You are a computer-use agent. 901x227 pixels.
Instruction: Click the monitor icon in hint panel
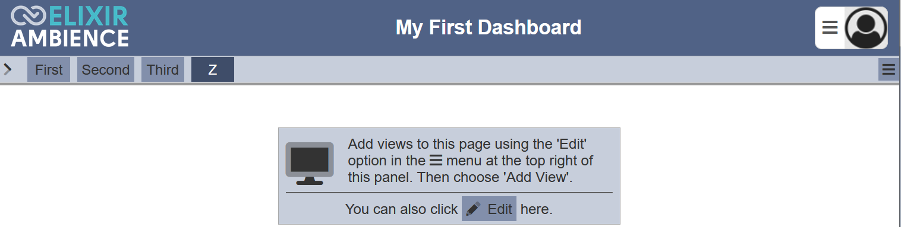(310, 164)
